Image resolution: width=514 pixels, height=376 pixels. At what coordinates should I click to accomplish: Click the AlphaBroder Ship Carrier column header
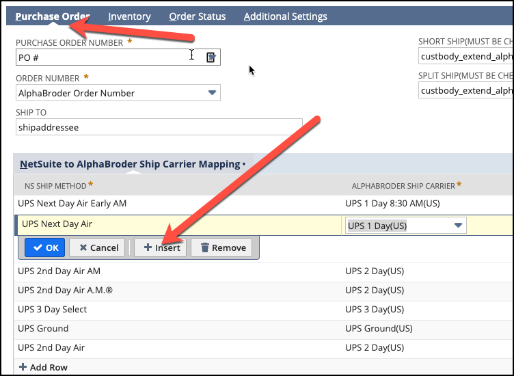coord(403,186)
